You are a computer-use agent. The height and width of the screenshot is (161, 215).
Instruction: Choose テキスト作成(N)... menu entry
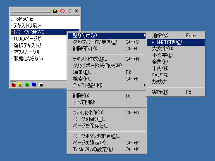[x=107, y=59]
